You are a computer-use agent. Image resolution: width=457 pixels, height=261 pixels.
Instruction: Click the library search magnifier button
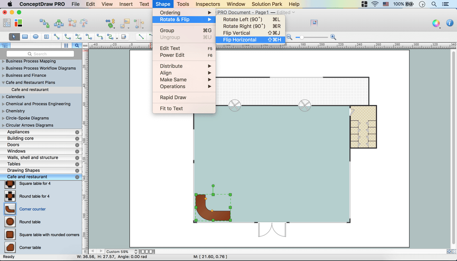click(77, 46)
